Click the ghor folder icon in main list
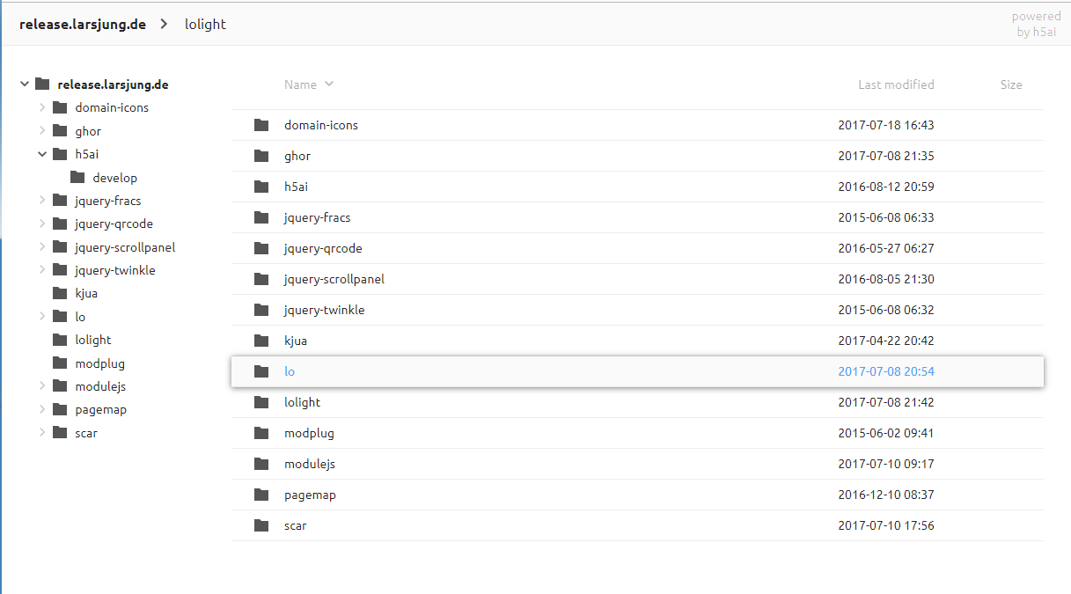The width and height of the screenshot is (1071, 594). tap(260, 156)
